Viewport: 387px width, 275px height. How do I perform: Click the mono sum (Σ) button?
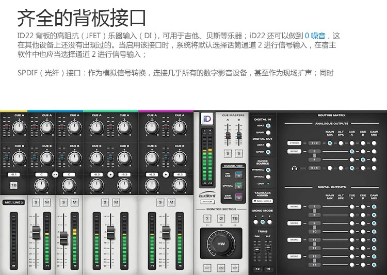(x=207, y=218)
